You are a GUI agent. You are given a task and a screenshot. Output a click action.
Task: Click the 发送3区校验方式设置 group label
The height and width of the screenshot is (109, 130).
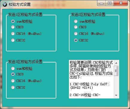[x=25, y=62]
